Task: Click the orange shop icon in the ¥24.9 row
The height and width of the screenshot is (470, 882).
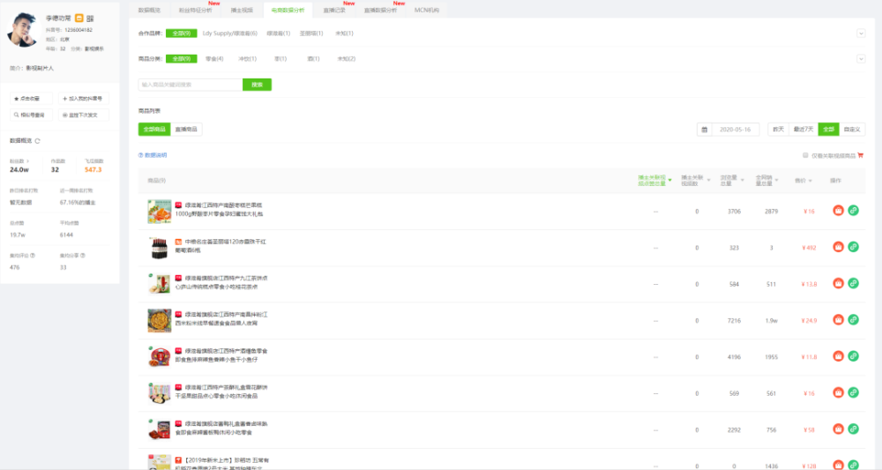Action: [838, 320]
